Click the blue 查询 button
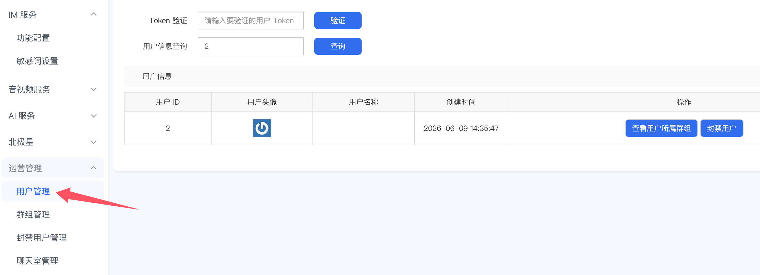The width and height of the screenshot is (760, 275). [x=338, y=46]
